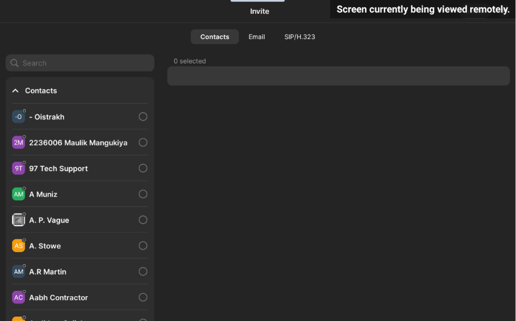Image resolution: width=516 pixels, height=321 pixels.
Task: Click the 2M avatar for Maulik Mangukiya
Action: tap(18, 143)
